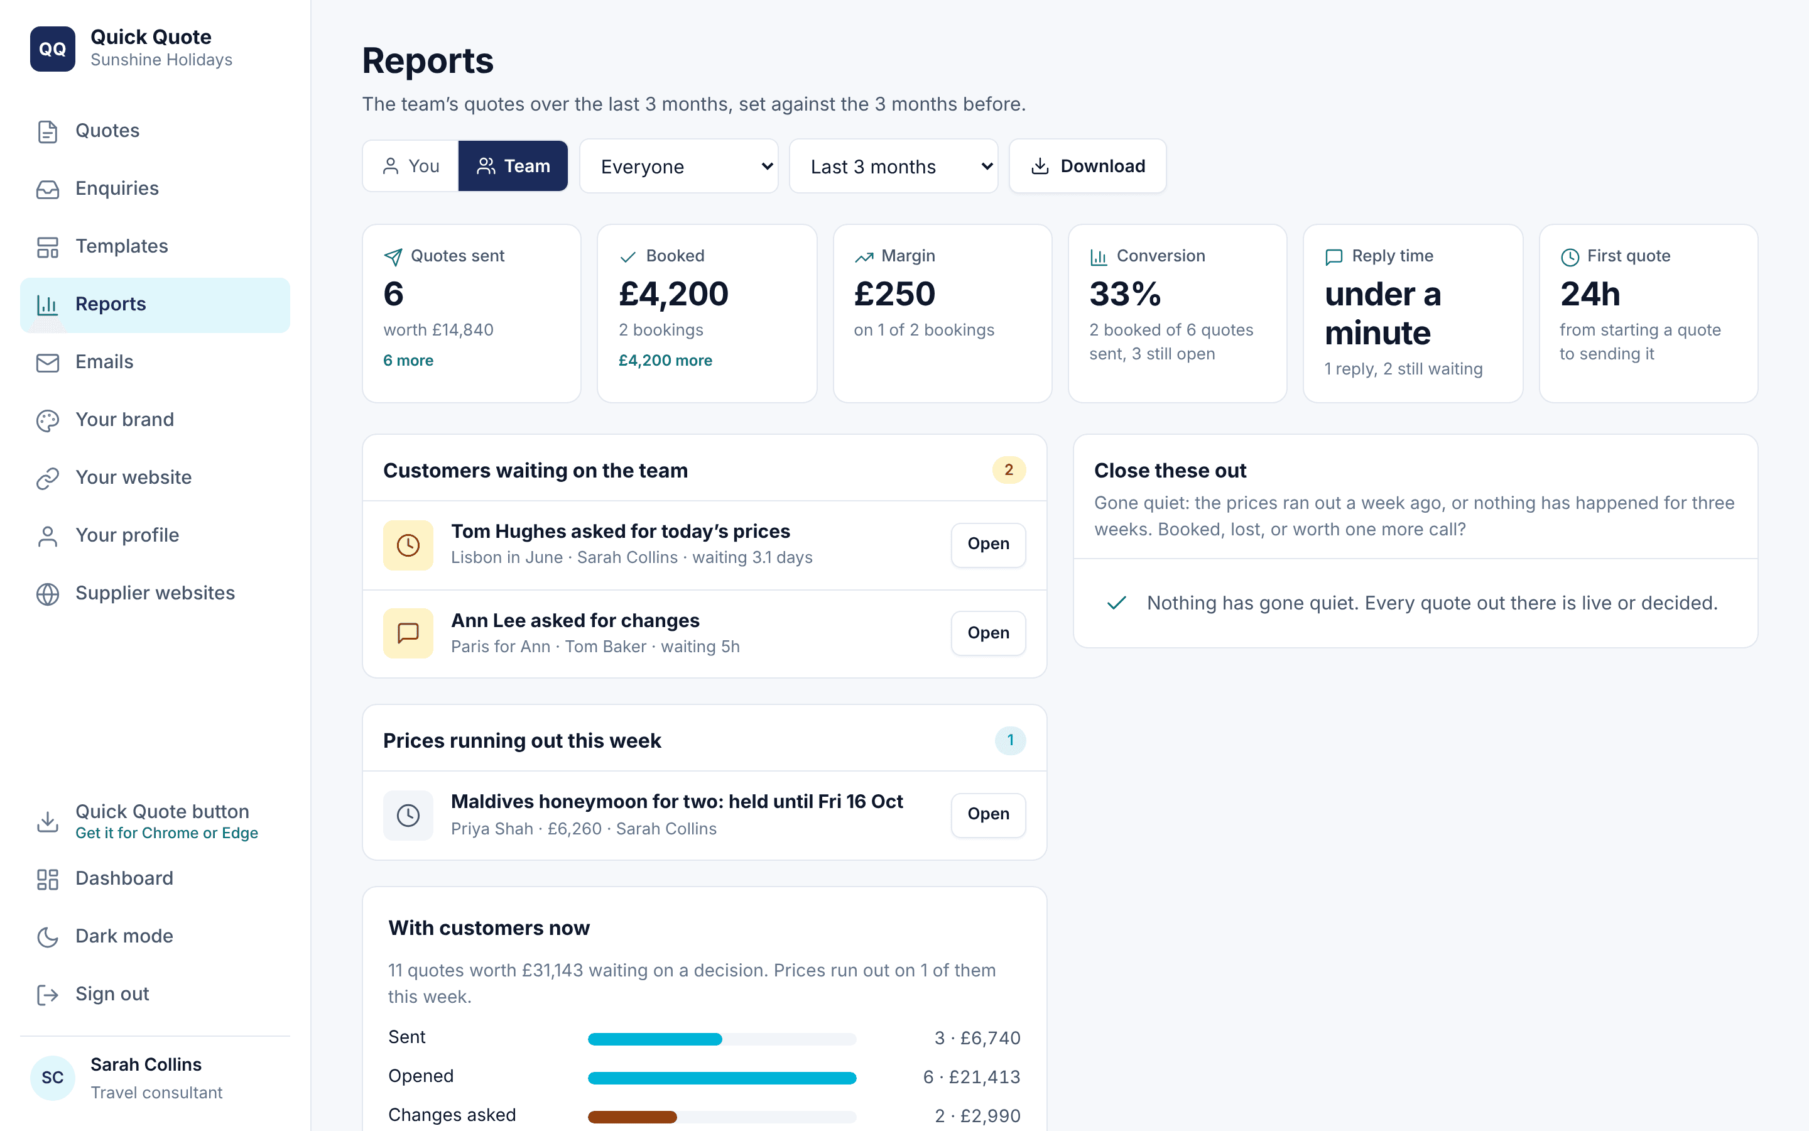Click the '£4,200 more' text
1809x1131 pixels.
(x=665, y=361)
